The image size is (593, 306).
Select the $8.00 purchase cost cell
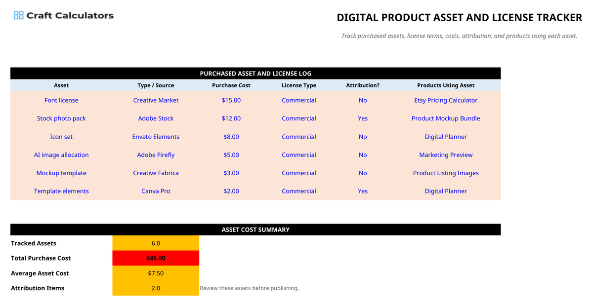[231, 137]
